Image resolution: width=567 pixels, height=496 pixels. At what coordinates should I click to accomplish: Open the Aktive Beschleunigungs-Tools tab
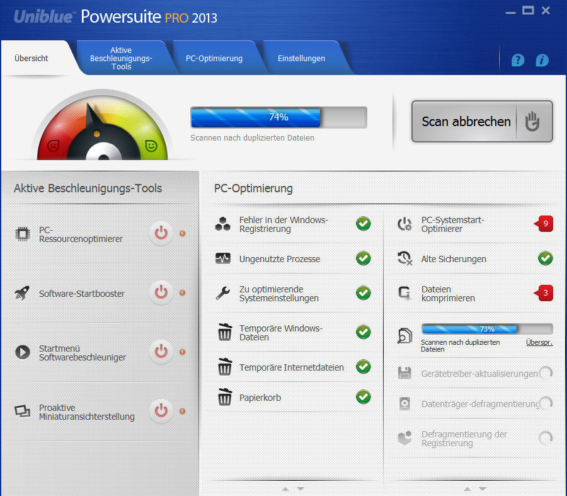tap(121, 58)
